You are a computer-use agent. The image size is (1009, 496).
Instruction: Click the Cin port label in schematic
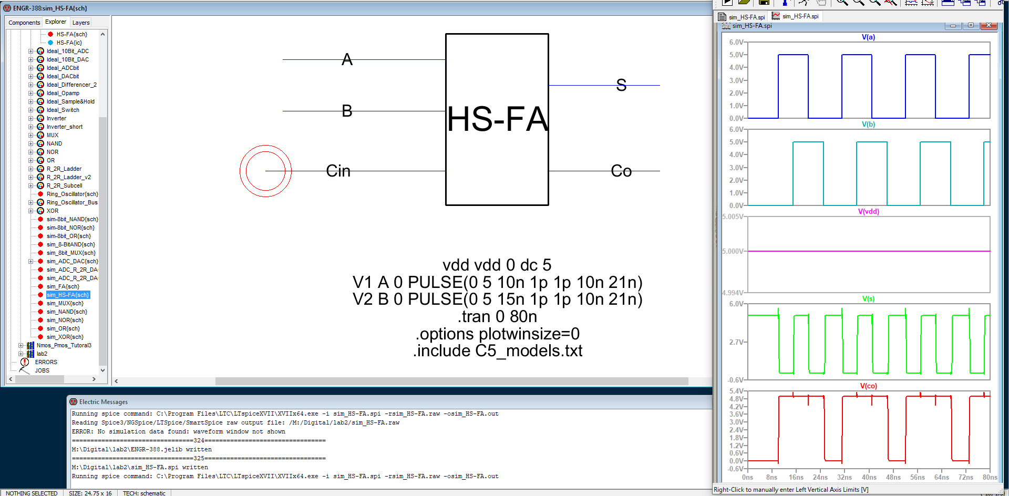click(x=338, y=171)
